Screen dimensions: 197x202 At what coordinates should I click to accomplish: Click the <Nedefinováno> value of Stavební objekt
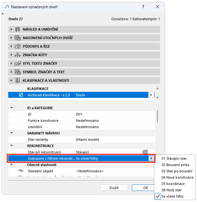tap(90, 171)
